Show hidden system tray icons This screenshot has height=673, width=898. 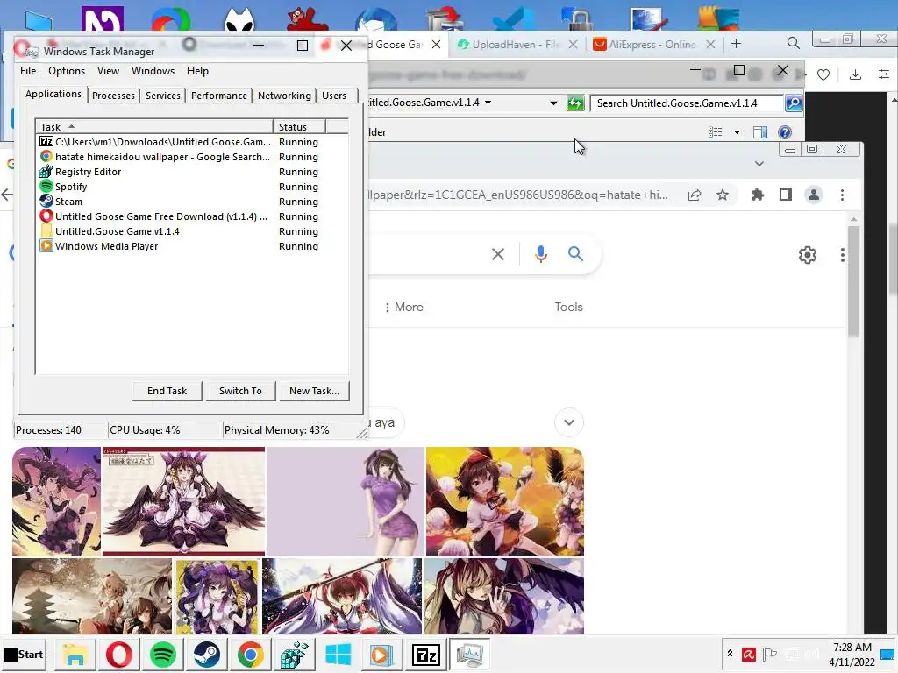(x=730, y=654)
